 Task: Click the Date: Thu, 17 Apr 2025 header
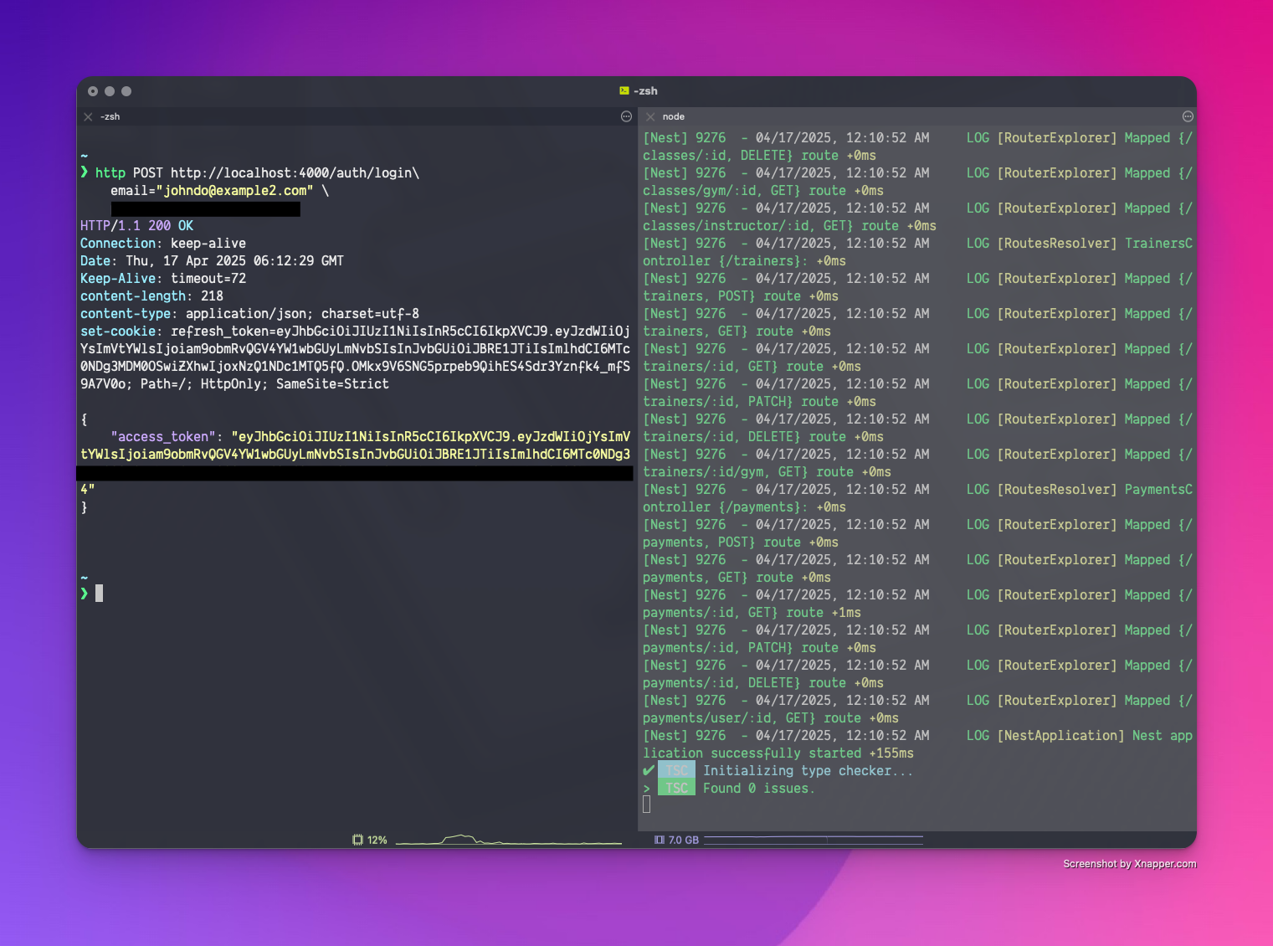point(212,260)
